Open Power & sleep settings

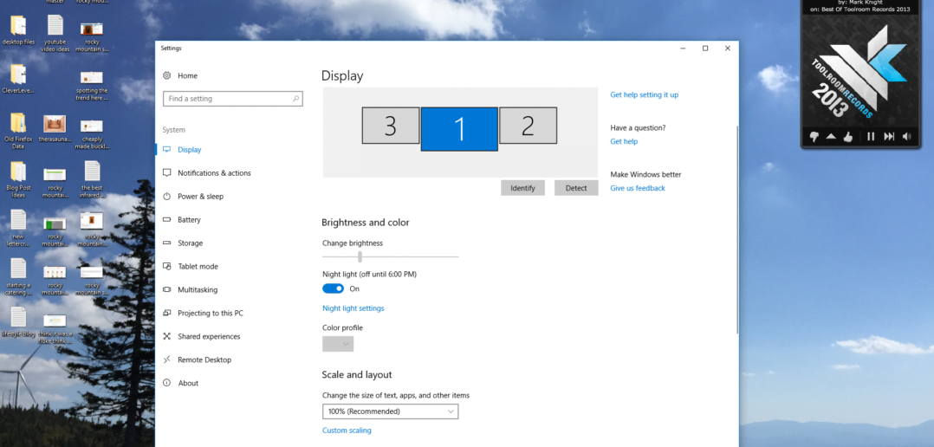click(x=200, y=197)
